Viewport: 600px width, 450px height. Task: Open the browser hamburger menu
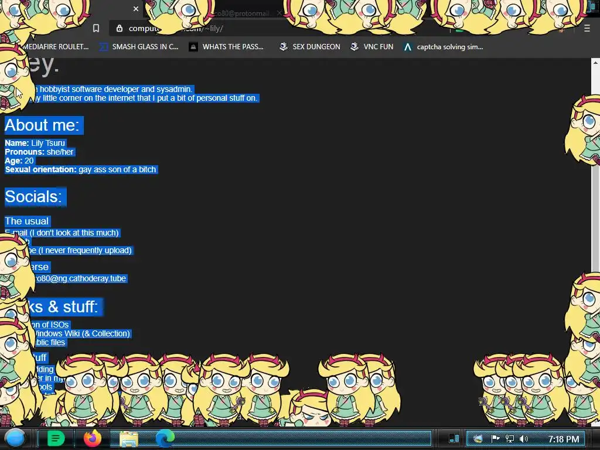(587, 28)
